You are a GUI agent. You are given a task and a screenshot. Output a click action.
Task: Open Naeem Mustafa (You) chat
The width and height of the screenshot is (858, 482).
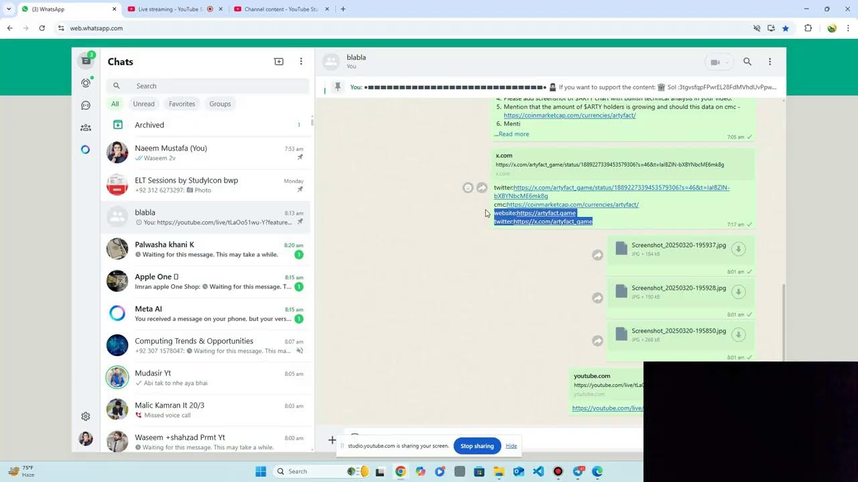(x=206, y=153)
